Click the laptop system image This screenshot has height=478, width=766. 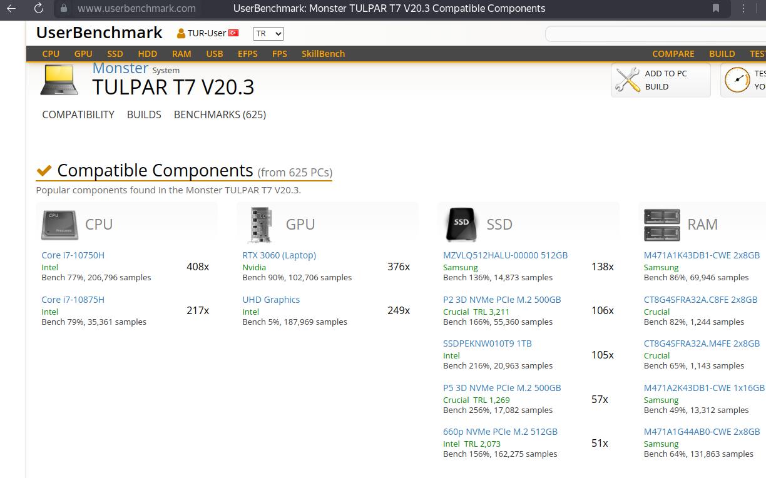(59, 80)
